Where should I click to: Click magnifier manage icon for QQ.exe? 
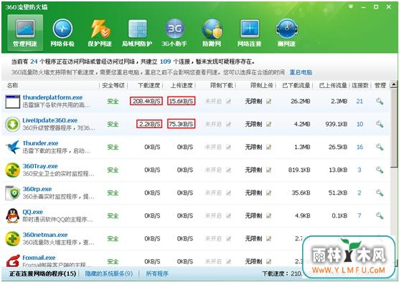[x=380, y=215]
